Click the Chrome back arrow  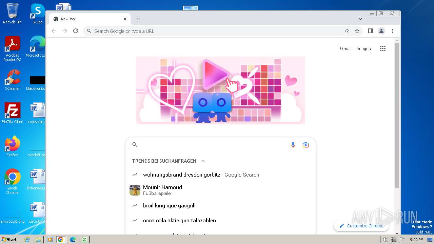click(54, 31)
